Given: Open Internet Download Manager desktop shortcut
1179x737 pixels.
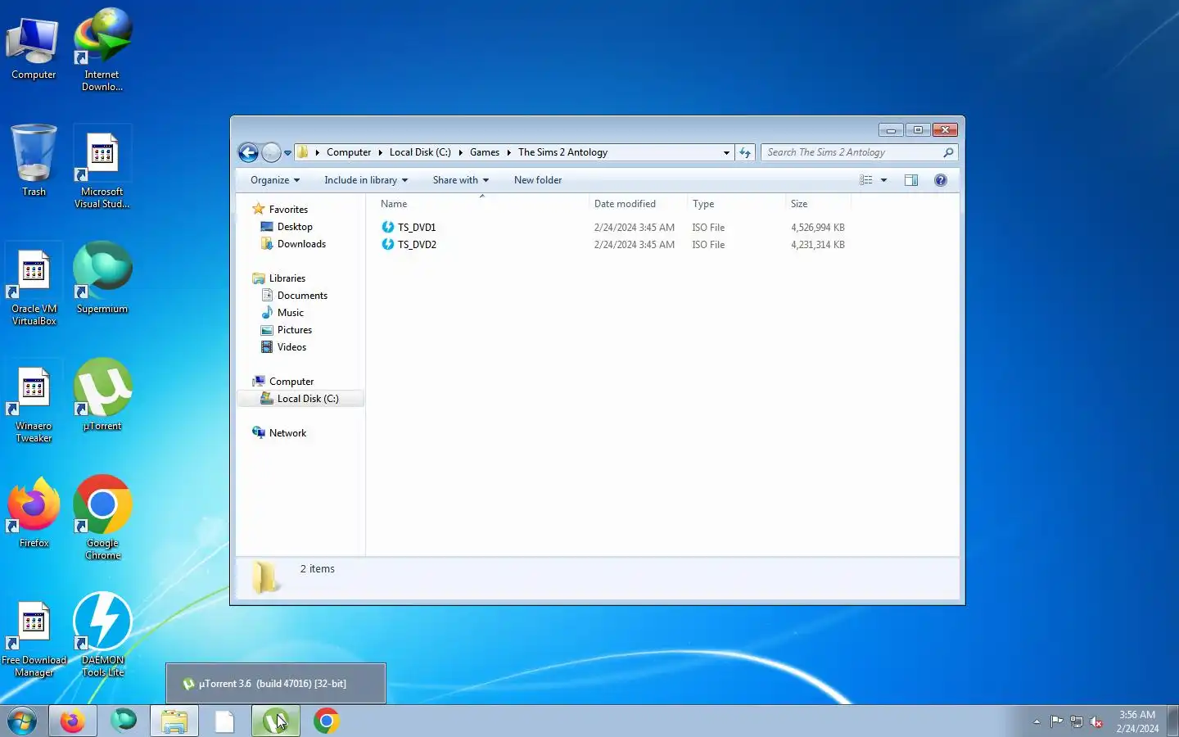Looking at the screenshot, I should coord(102,49).
